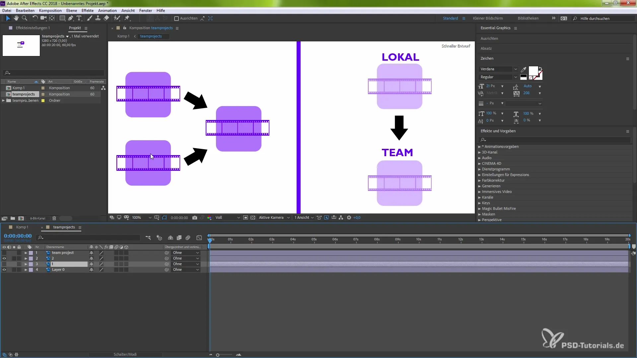Viewport: 637px width, 358px height.
Task: Select the Pan Behind anchor point tool
Action: click(x=52, y=18)
